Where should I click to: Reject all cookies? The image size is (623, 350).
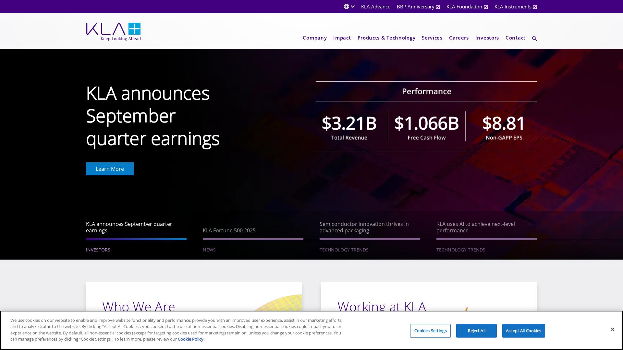tap(476, 331)
